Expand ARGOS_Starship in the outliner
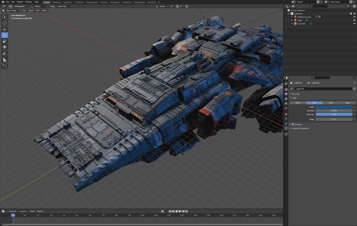Viewport: 357px width, 226px height. [x=292, y=17]
